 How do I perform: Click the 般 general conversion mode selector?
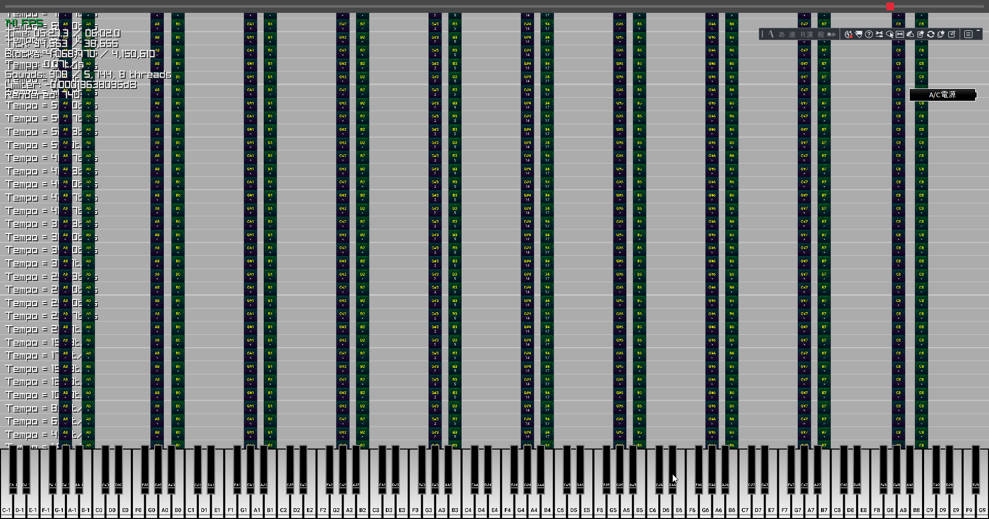[x=821, y=34]
